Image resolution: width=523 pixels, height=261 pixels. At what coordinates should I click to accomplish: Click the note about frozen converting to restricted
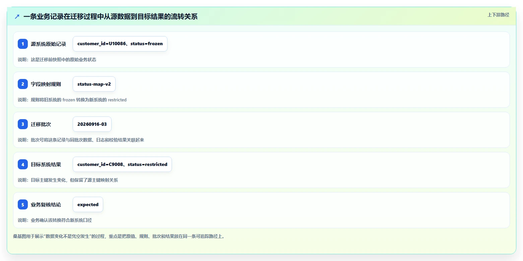[72, 100]
